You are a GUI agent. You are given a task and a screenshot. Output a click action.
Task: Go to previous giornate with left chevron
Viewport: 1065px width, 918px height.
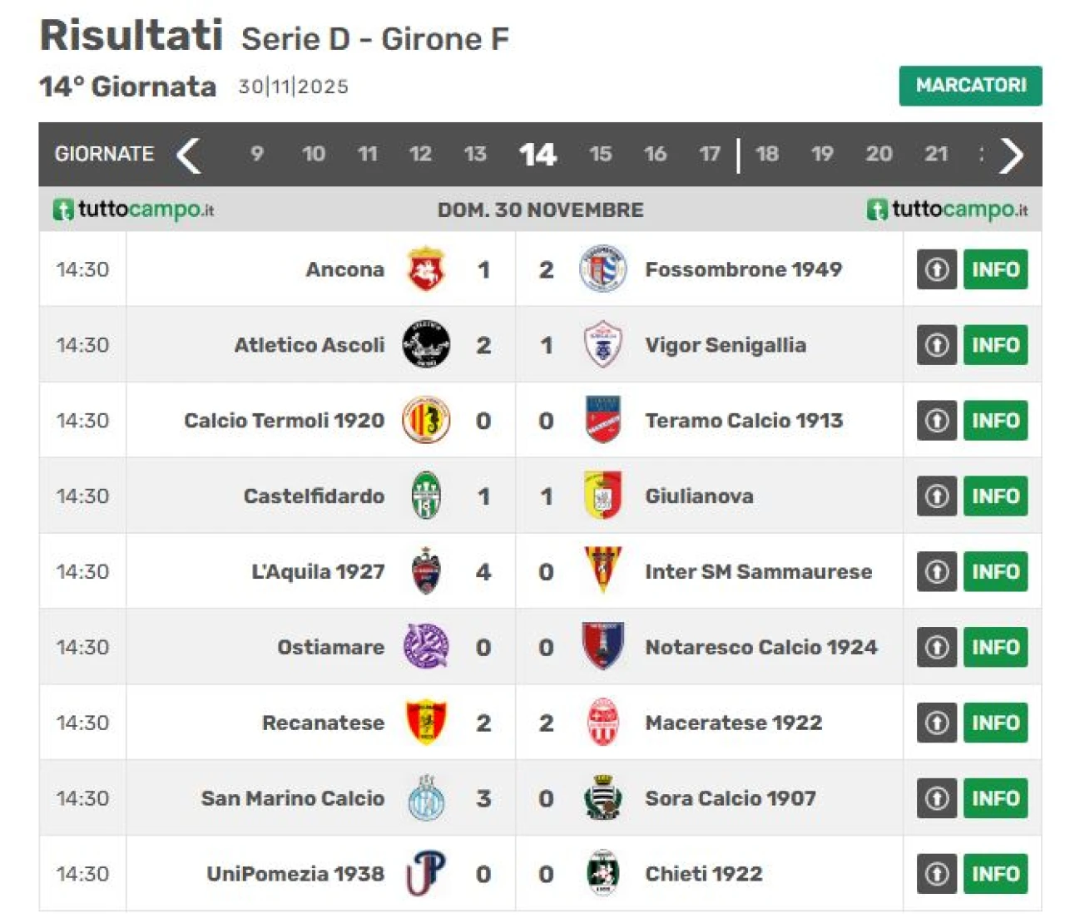189,155
